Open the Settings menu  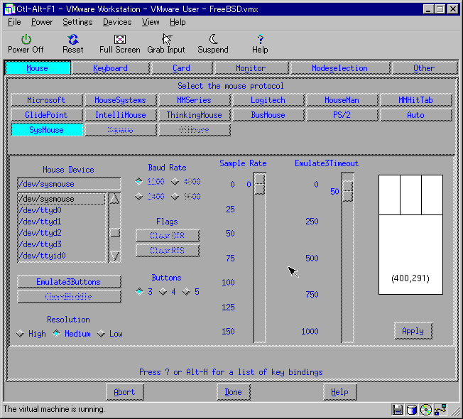pyautogui.click(x=77, y=22)
